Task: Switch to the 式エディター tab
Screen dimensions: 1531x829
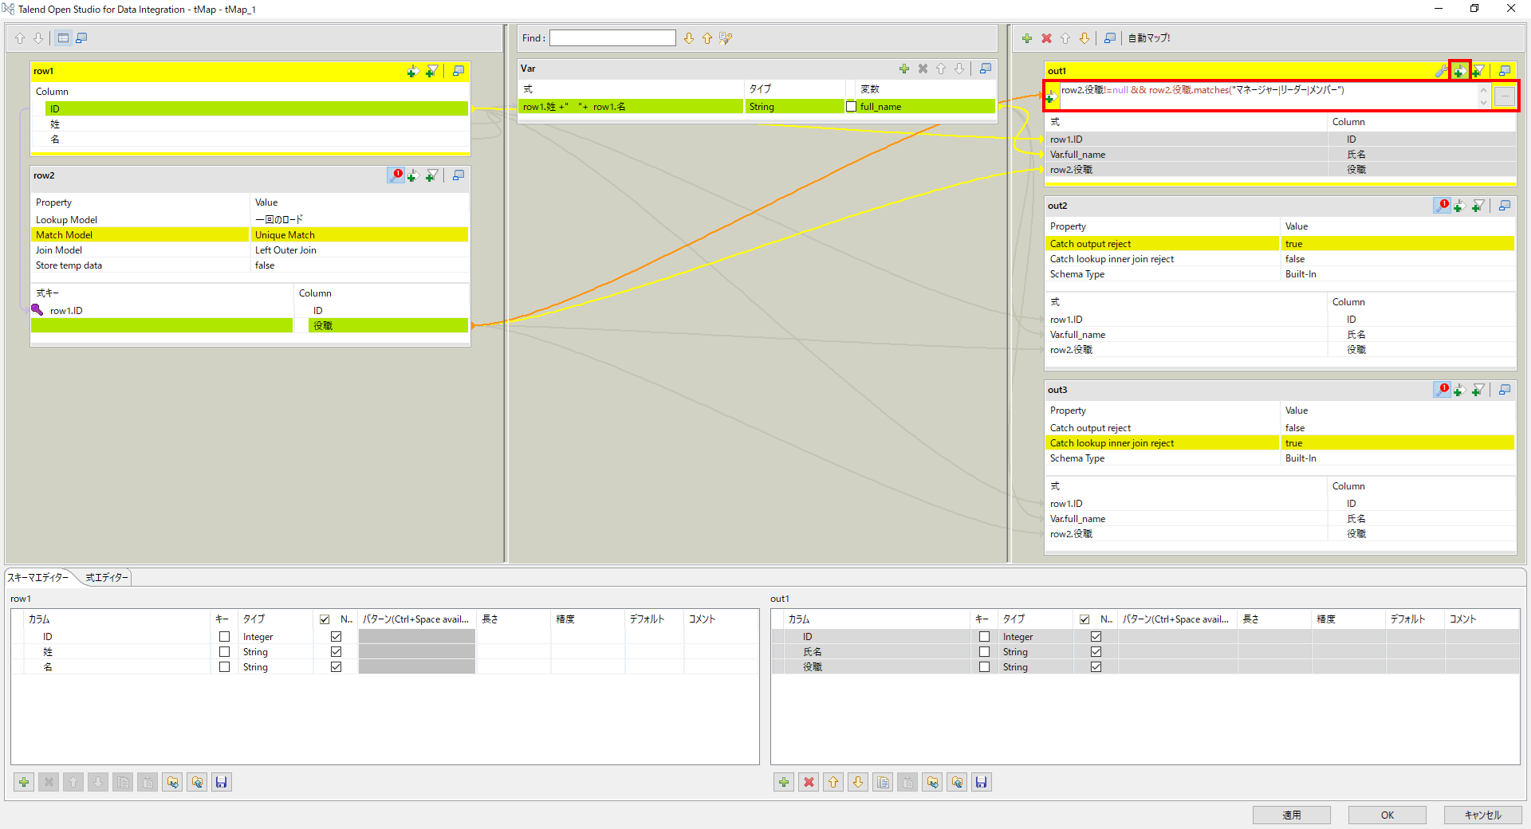Action: (x=106, y=577)
